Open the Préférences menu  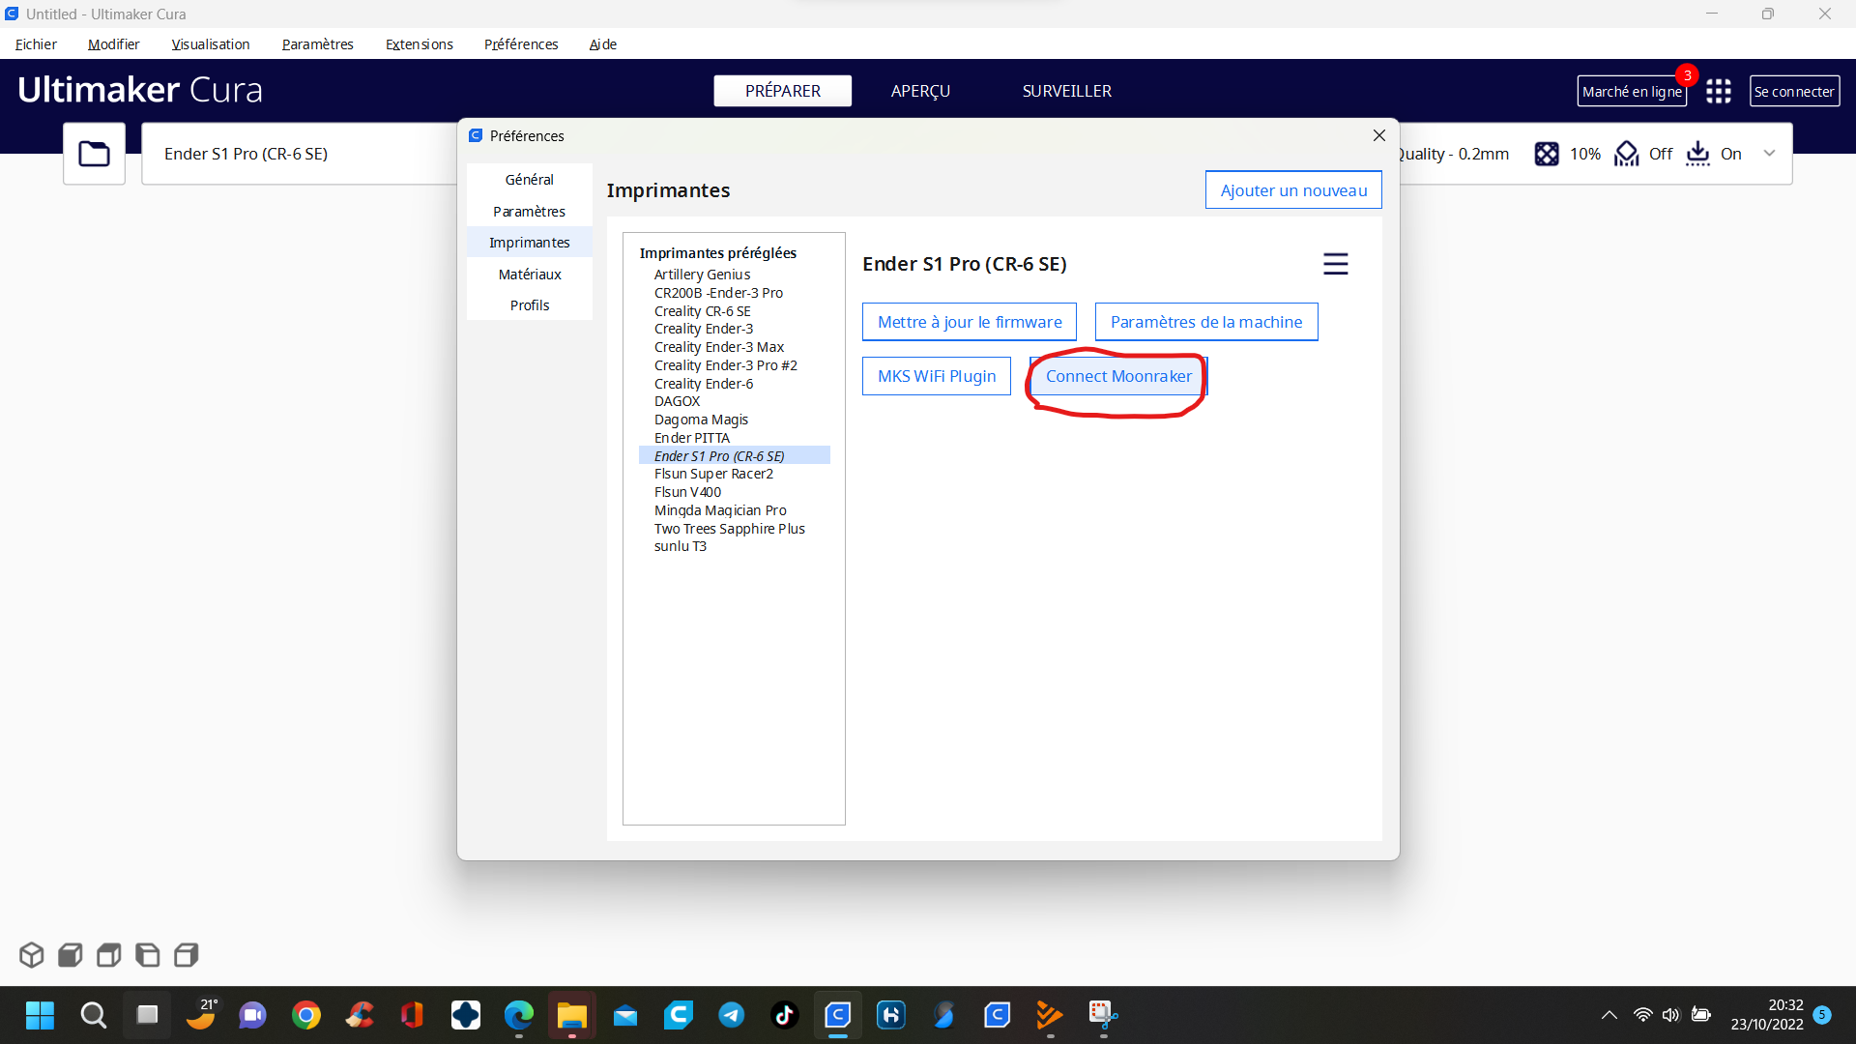(x=521, y=44)
